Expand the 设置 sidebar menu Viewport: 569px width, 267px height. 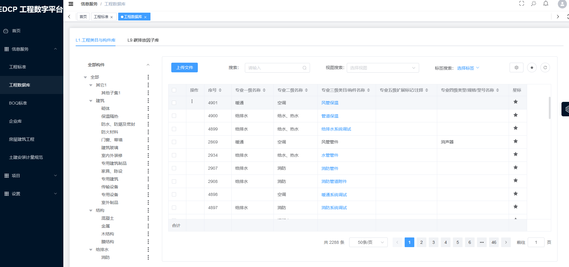[x=31, y=194]
